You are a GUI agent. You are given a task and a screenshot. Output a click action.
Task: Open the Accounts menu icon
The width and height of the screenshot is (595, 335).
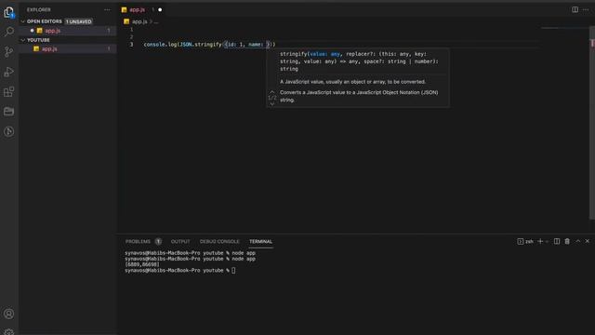(x=8, y=314)
